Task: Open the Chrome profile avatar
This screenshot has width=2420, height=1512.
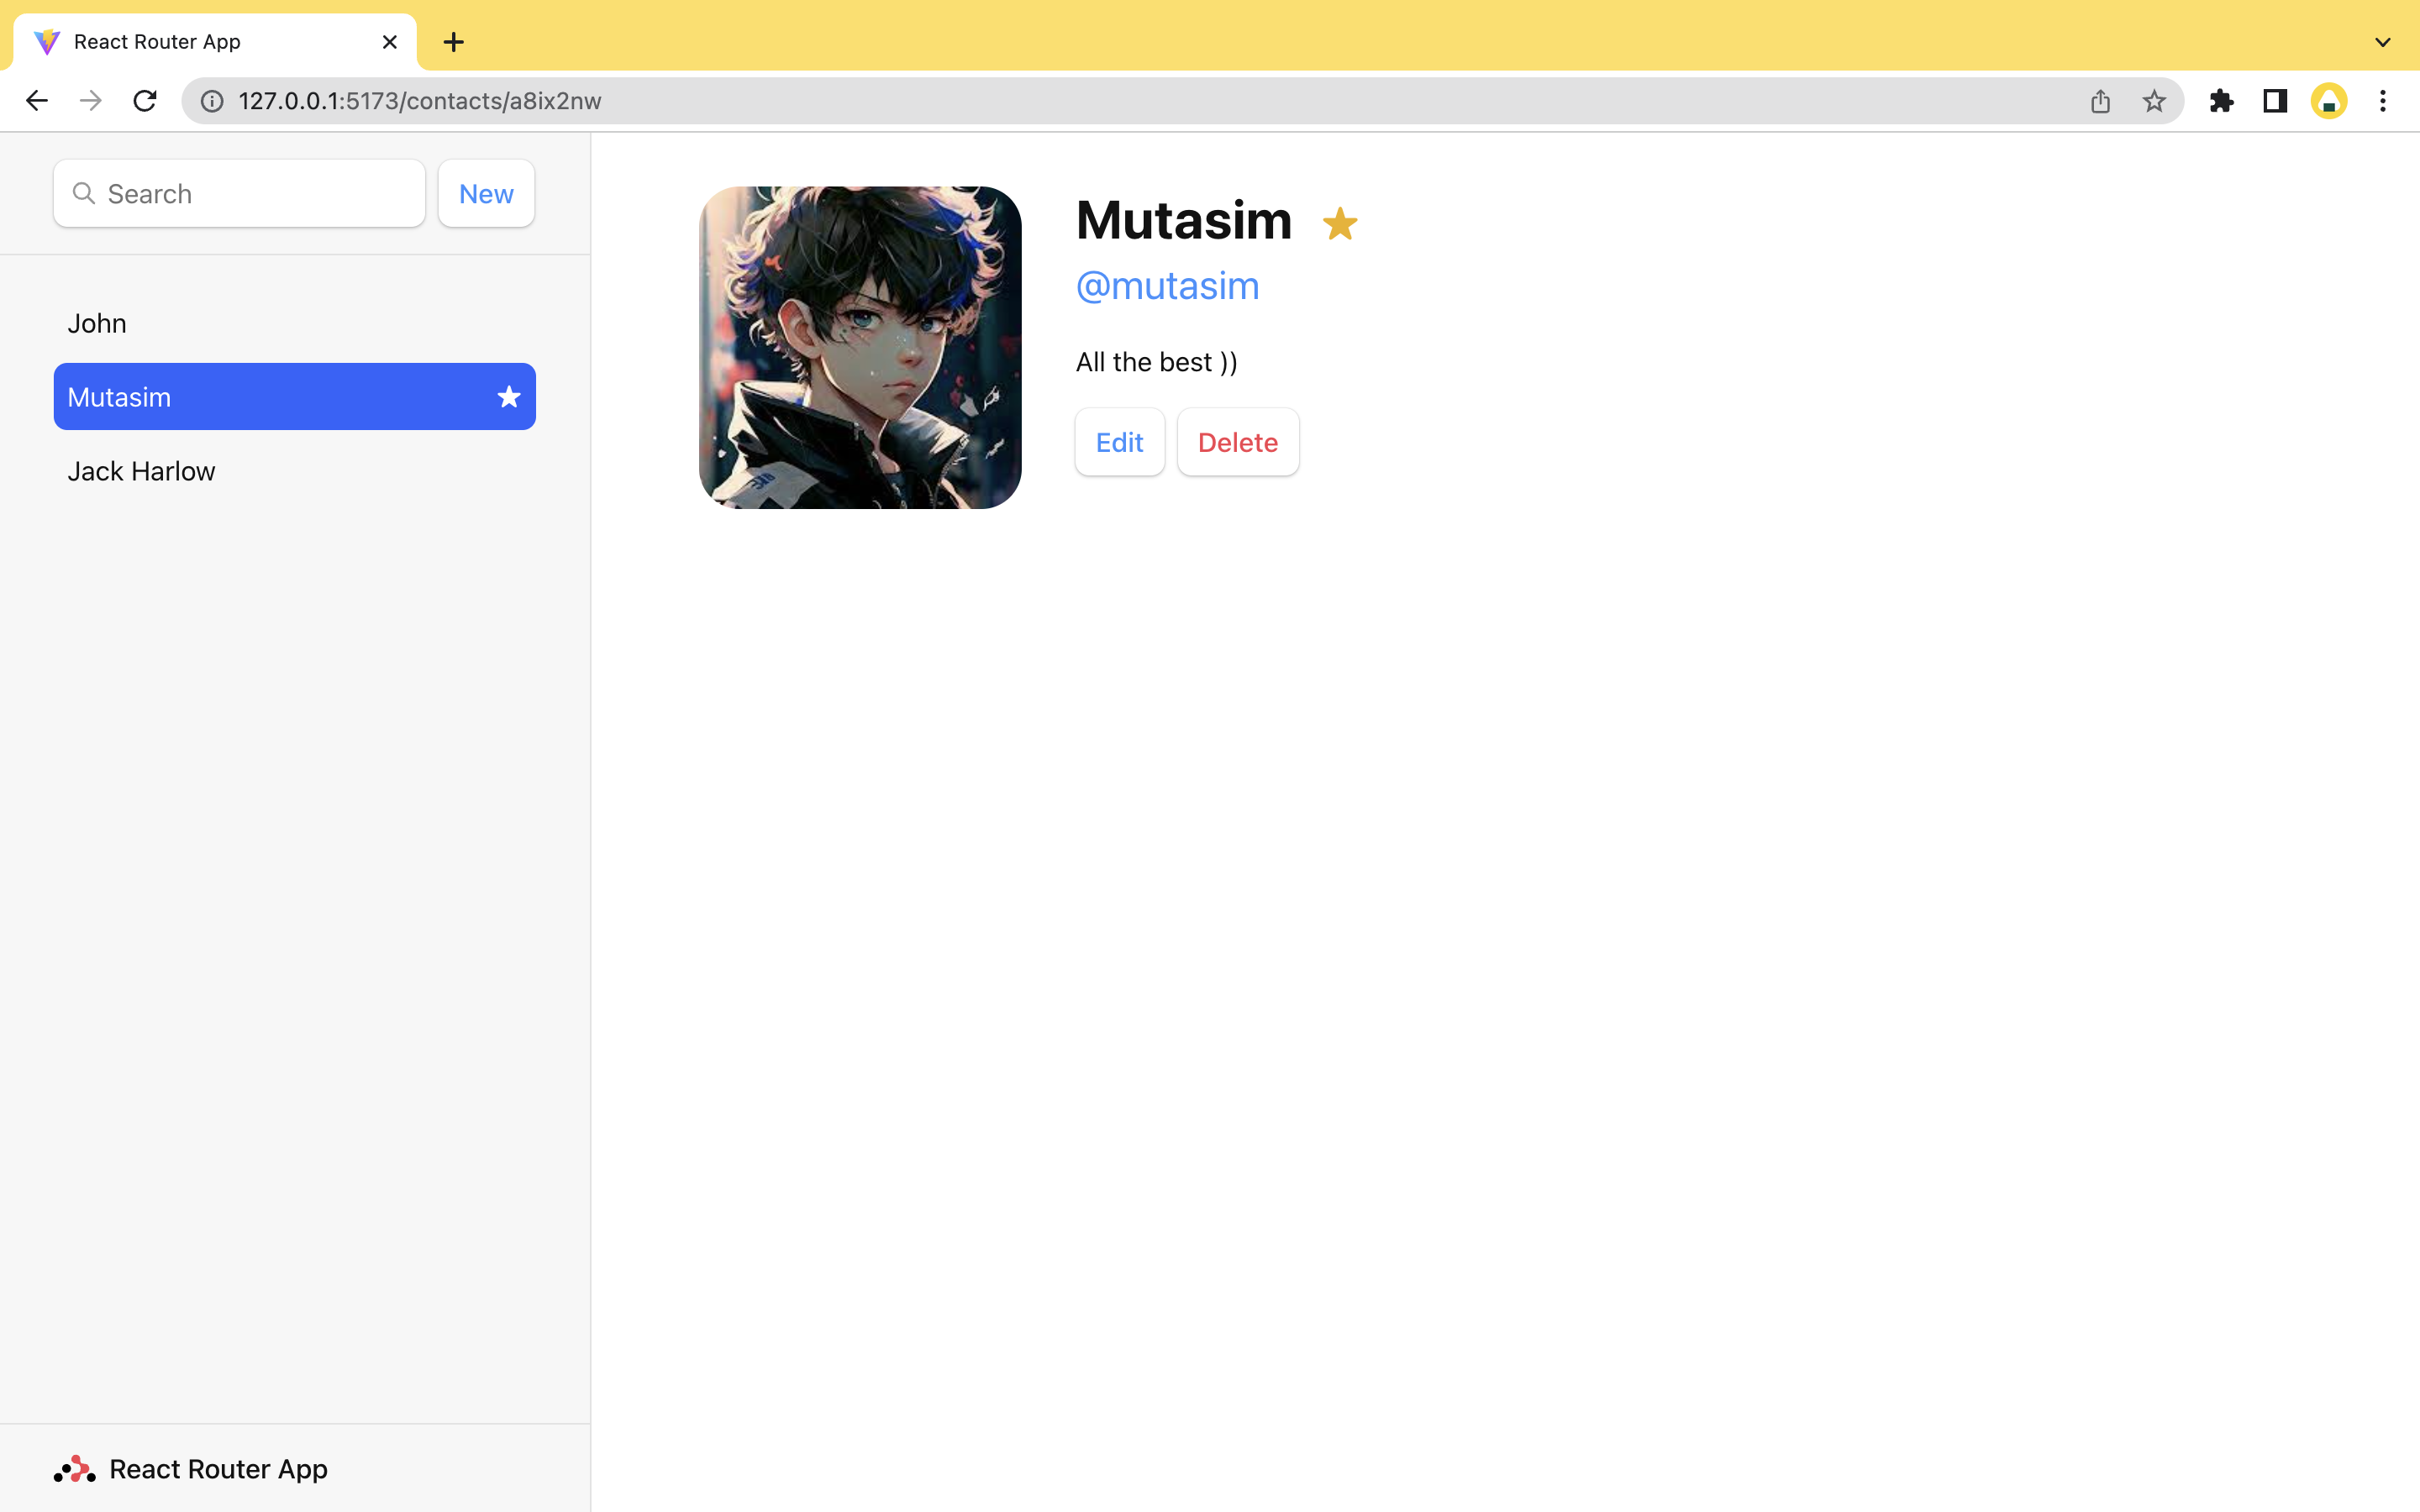Action: point(2329,101)
